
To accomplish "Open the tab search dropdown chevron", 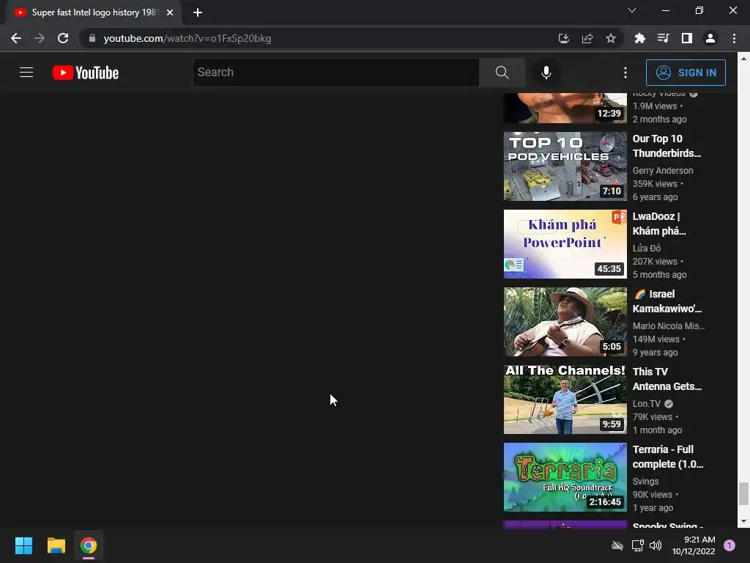I will point(632,10).
